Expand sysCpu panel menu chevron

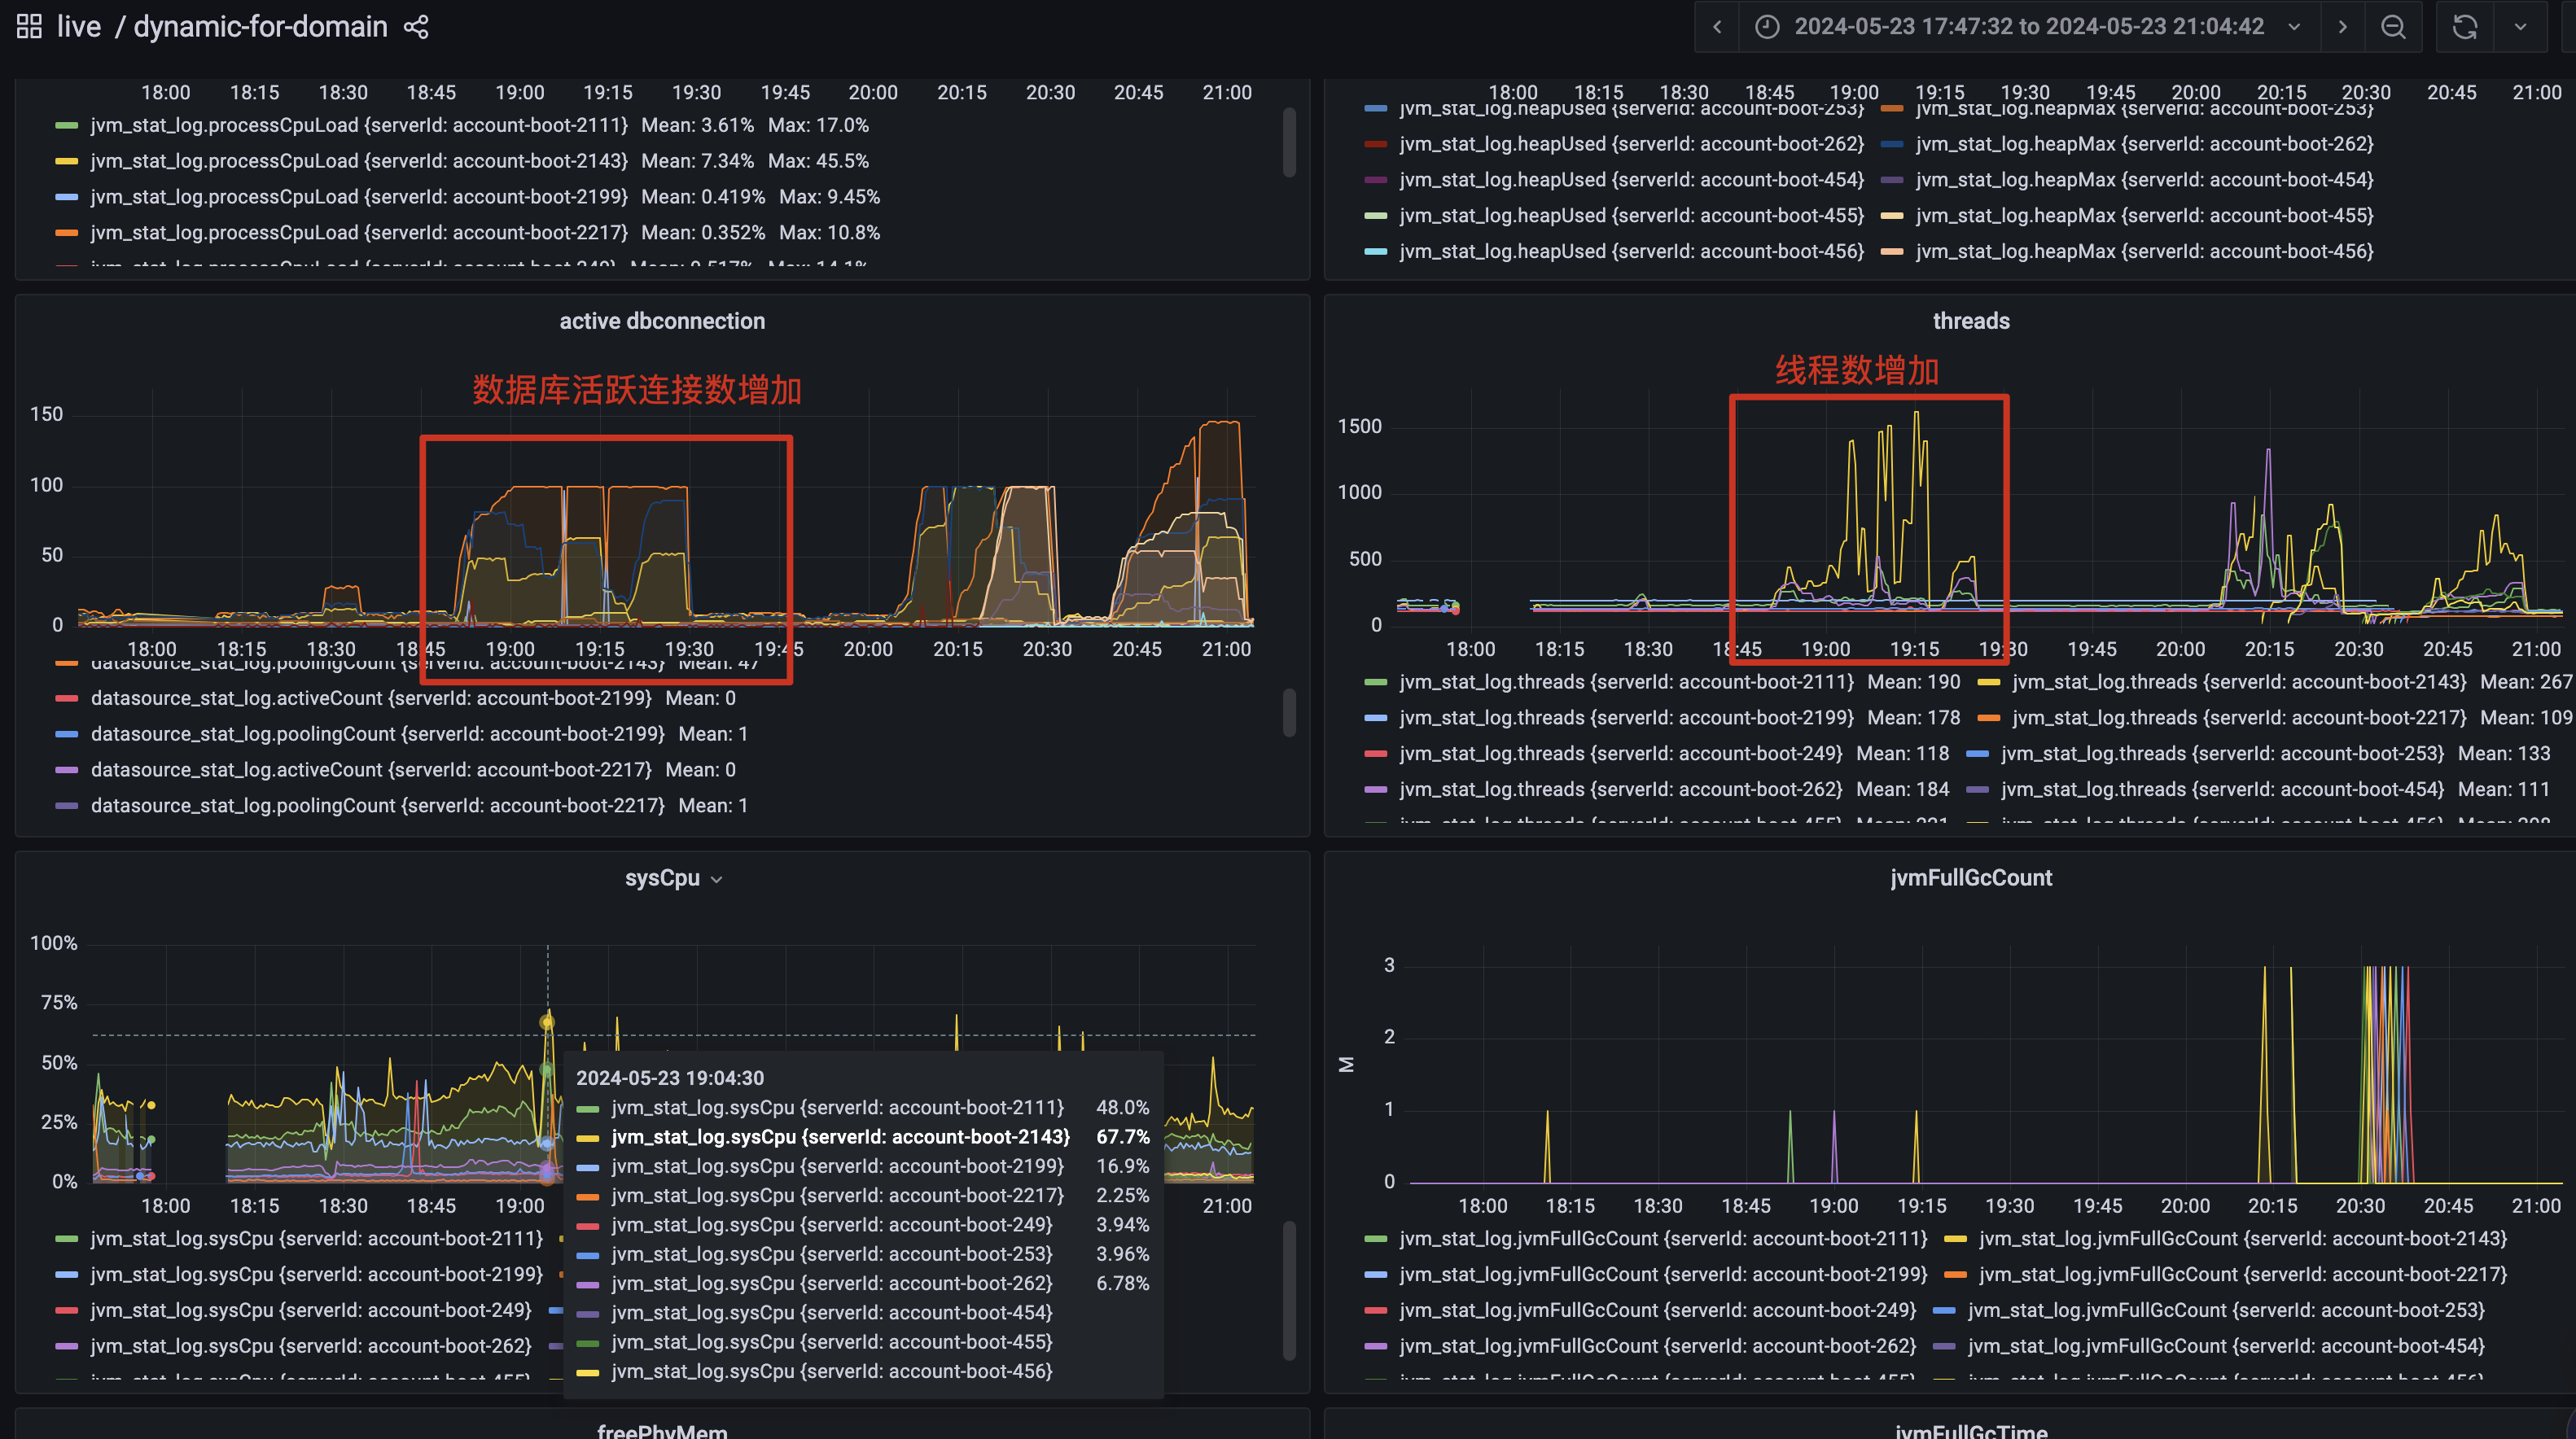[x=716, y=880]
